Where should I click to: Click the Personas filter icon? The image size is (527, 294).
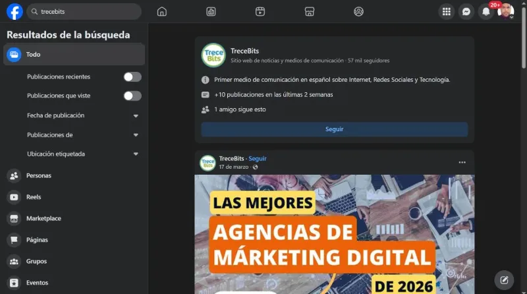[14, 175]
